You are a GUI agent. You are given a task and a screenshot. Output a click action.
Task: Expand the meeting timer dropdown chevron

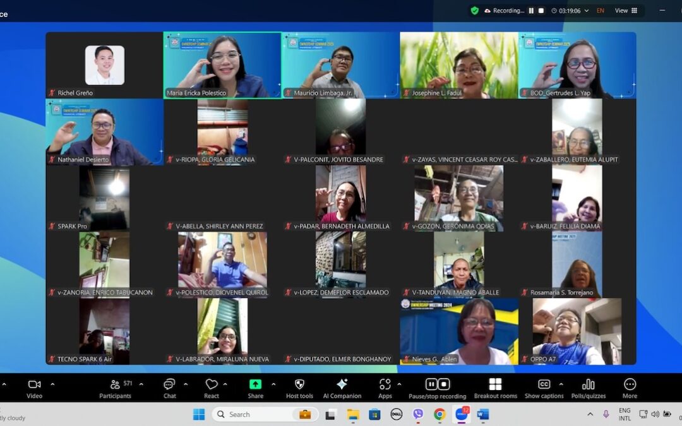(586, 11)
